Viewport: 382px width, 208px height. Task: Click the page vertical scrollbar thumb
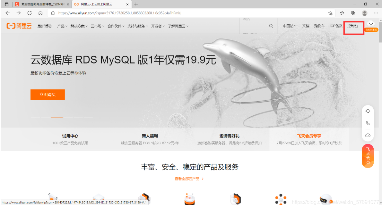[x=380, y=32]
